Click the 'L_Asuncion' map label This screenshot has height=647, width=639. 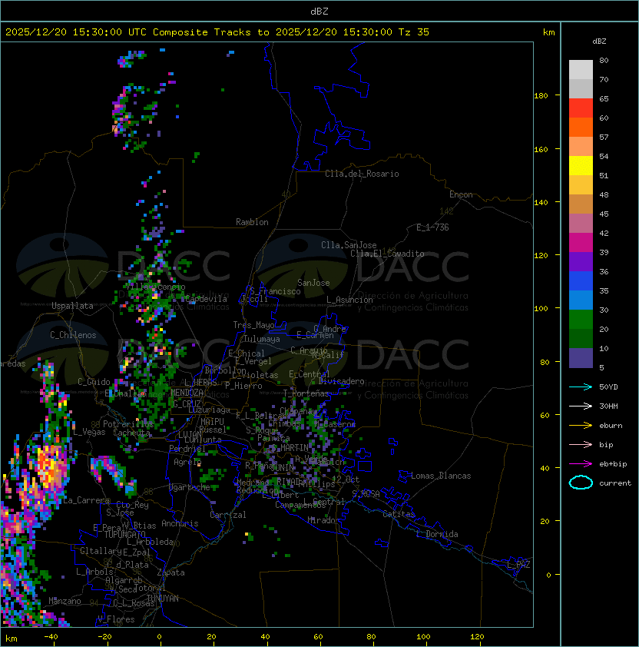(x=349, y=300)
